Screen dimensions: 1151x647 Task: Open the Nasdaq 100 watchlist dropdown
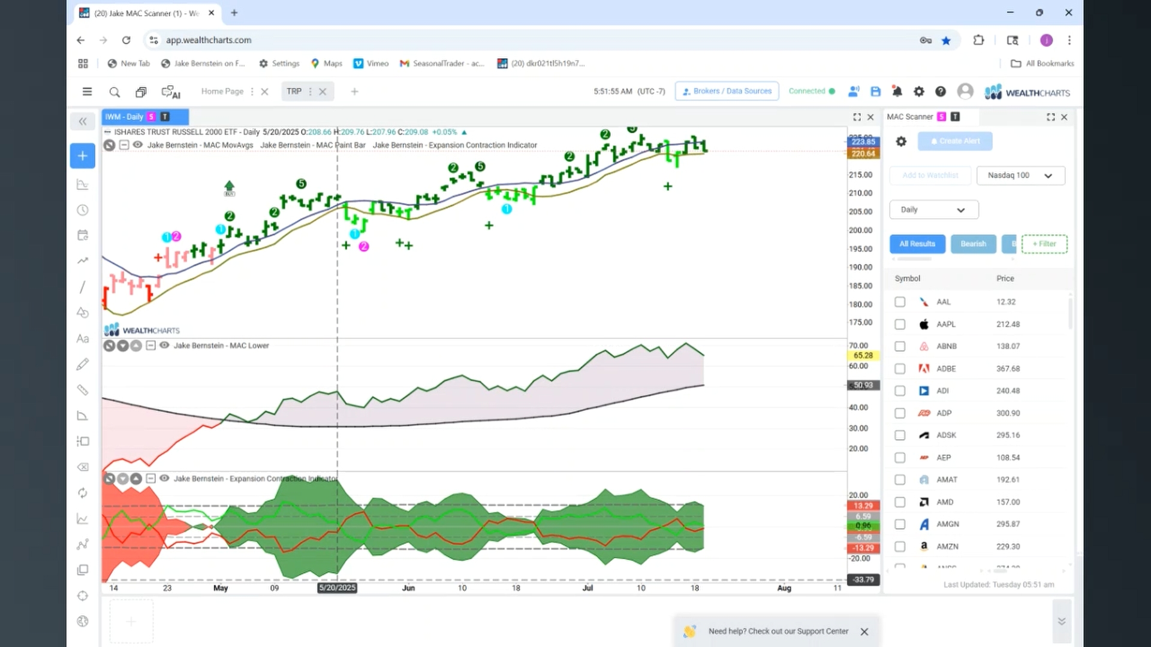[1020, 176]
